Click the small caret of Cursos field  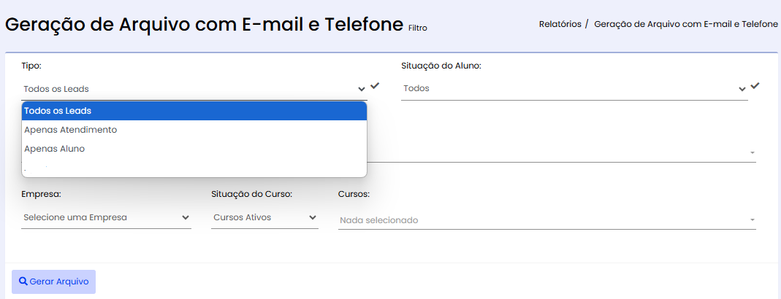pyautogui.click(x=753, y=220)
